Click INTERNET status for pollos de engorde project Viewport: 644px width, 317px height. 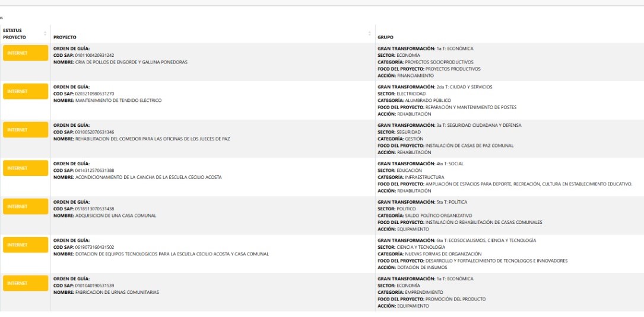(26, 53)
